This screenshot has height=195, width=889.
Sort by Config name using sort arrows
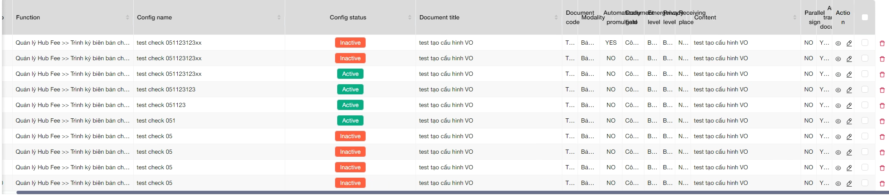279,17
